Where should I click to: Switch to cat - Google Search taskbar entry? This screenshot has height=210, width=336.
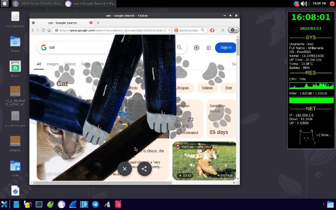tap(90, 3)
